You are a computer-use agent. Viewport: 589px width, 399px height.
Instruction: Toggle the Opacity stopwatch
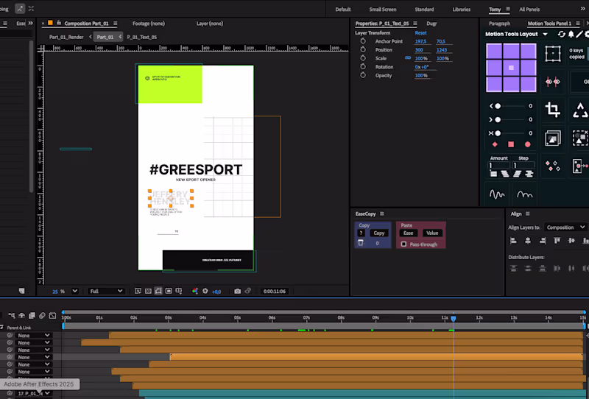(x=363, y=75)
